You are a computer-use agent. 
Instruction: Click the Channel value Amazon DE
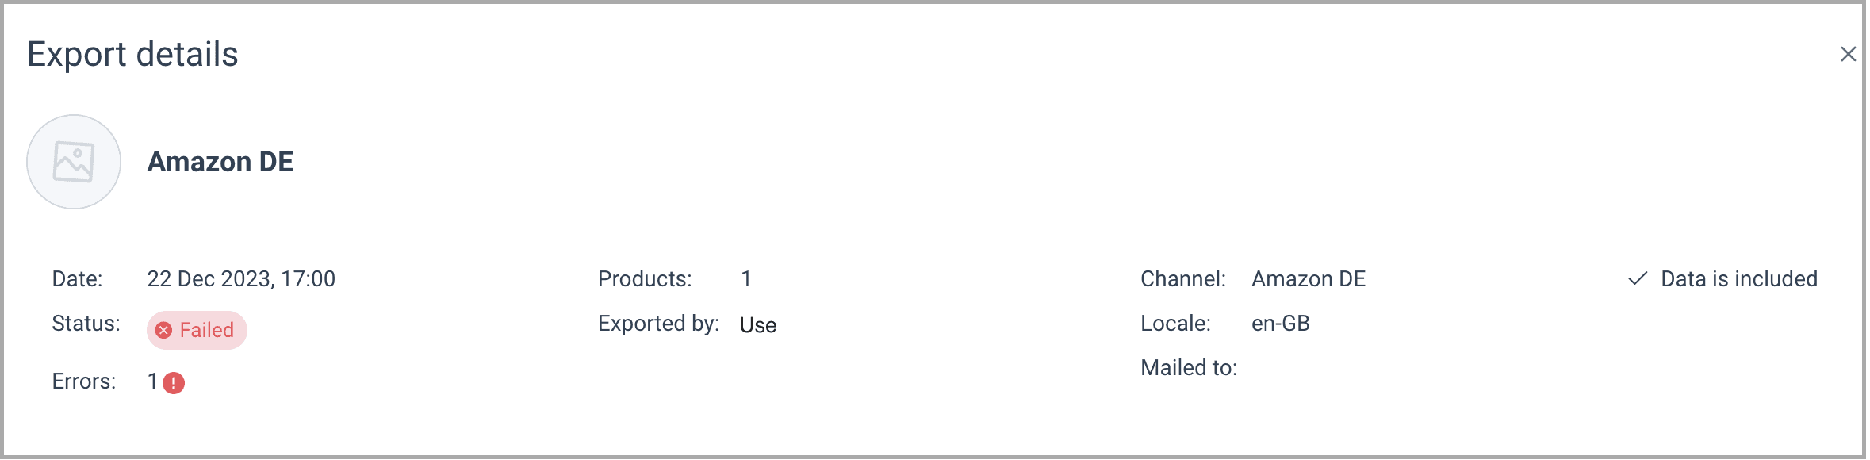[1309, 279]
